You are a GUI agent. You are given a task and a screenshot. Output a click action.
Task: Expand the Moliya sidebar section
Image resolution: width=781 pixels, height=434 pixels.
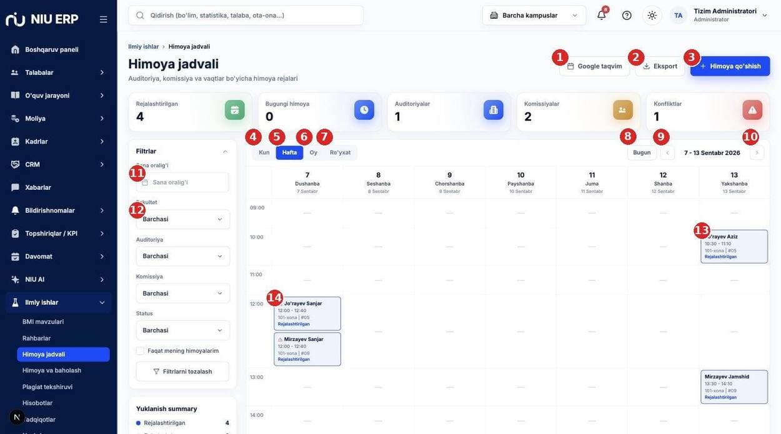click(59, 119)
